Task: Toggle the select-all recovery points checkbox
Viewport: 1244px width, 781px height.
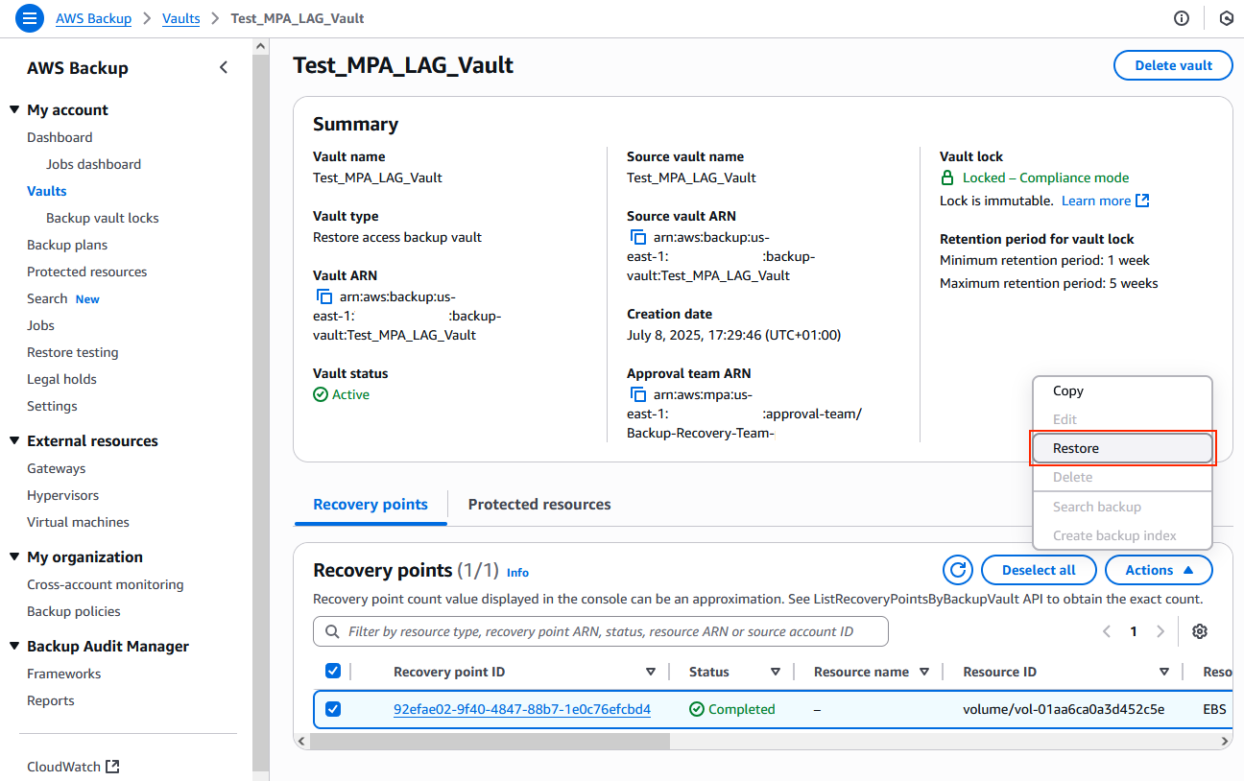Action: [333, 671]
